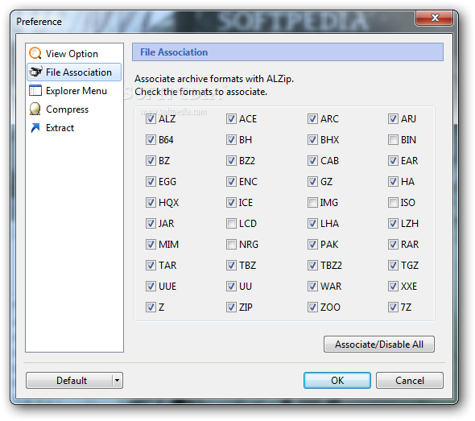Click the View Option magnifier icon
Viewport: 475px width, 421px height.
click(x=35, y=53)
